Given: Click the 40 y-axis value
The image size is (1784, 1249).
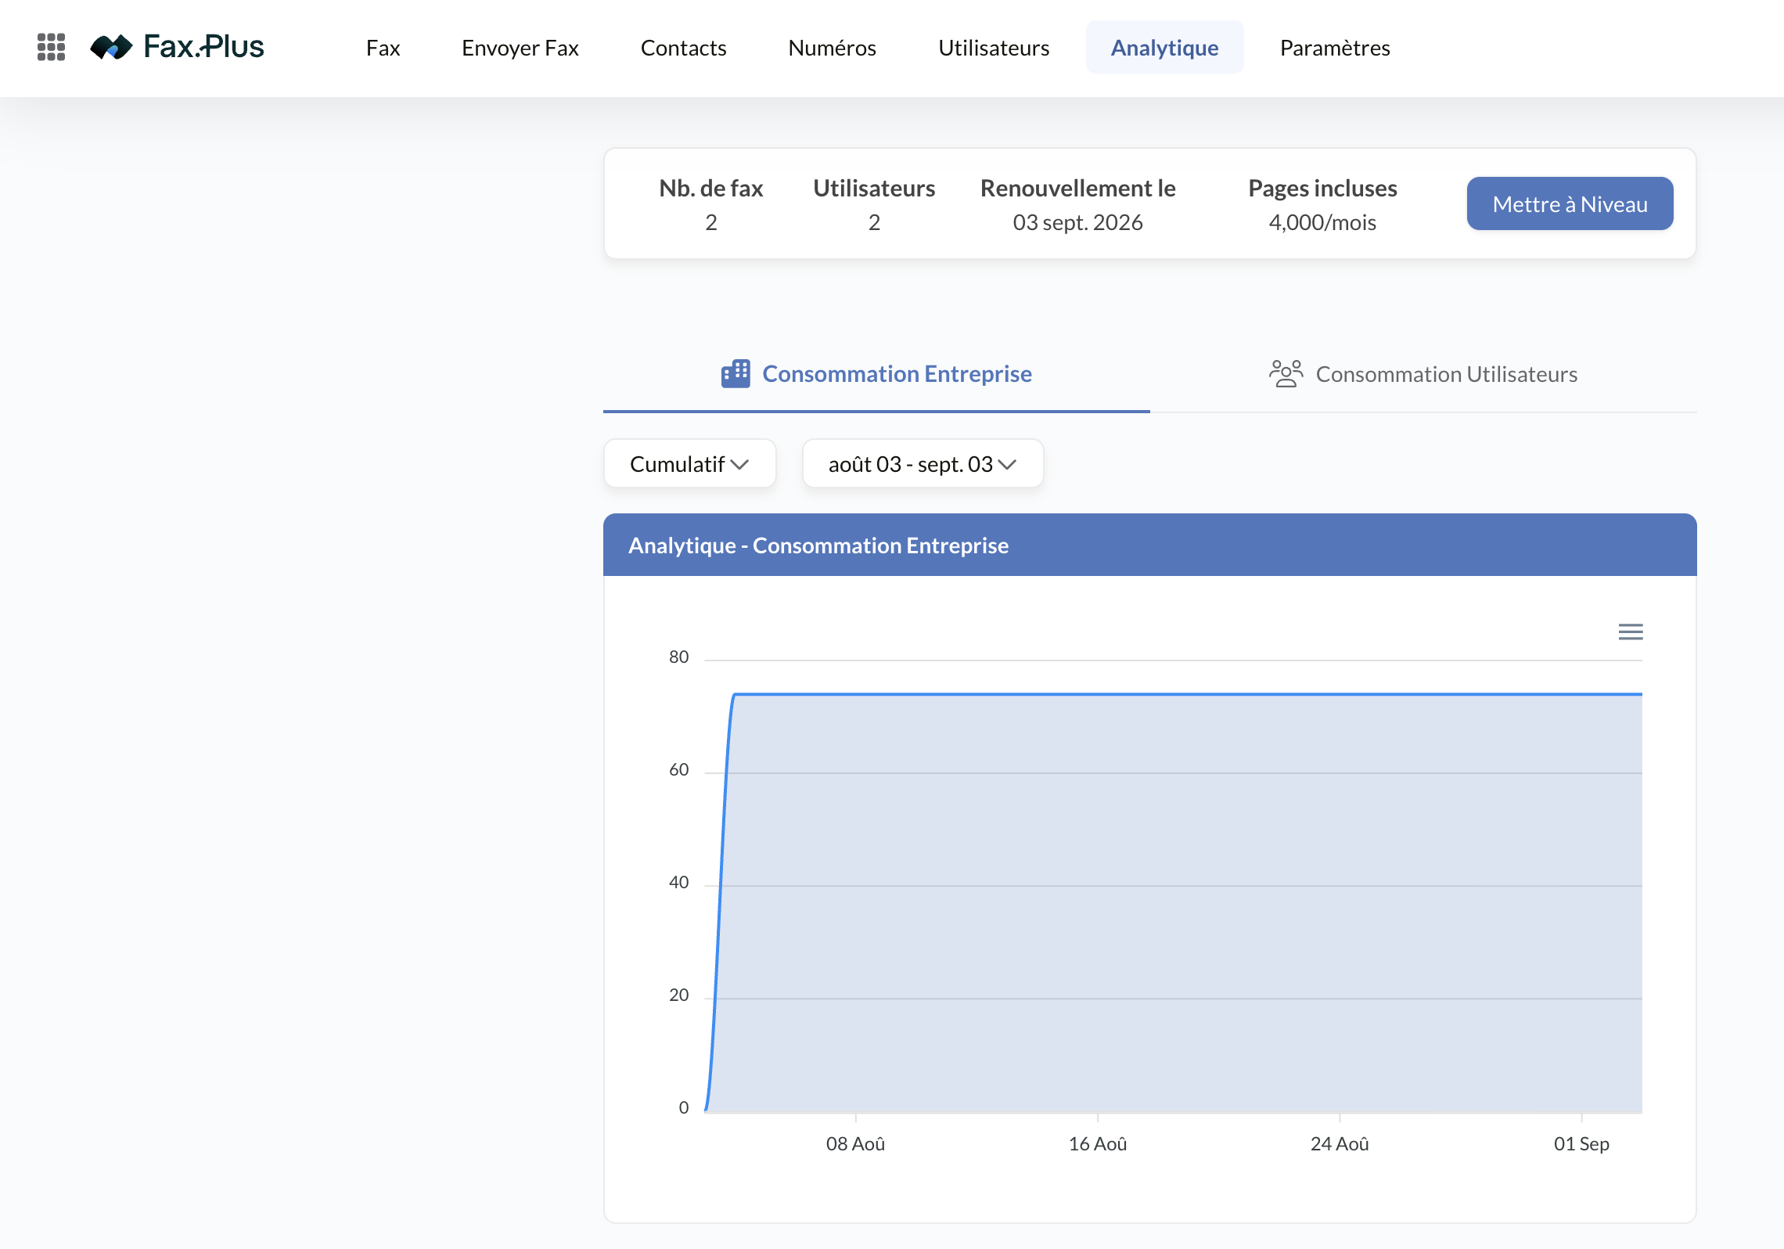Looking at the screenshot, I should 679,883.
